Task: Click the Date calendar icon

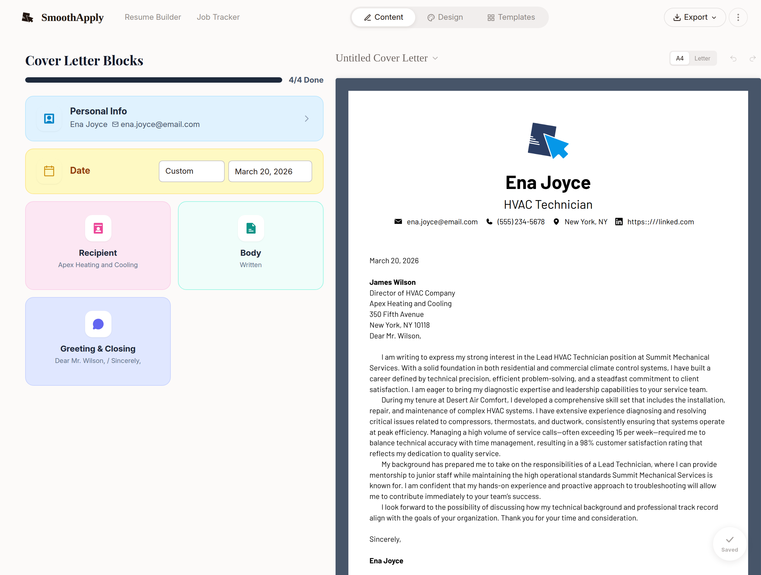Action: tap(49, 171)
